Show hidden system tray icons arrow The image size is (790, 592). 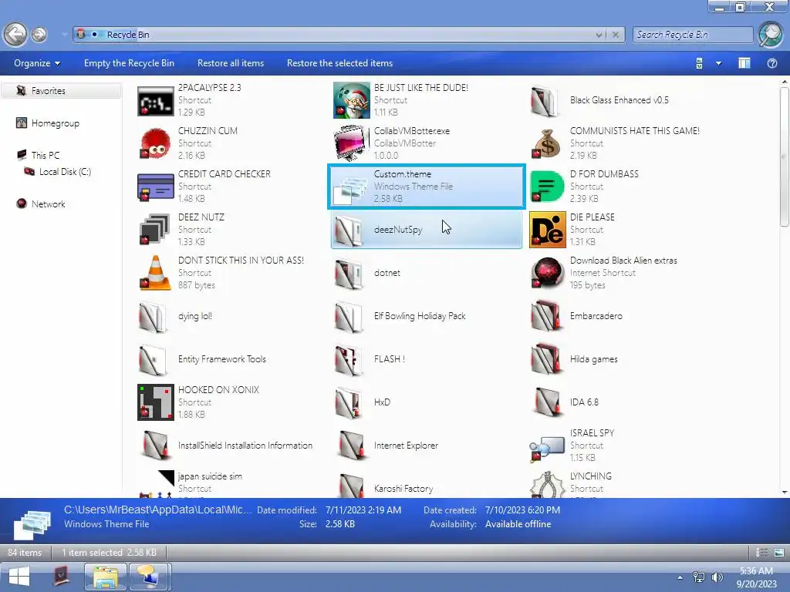click(680, 577)
